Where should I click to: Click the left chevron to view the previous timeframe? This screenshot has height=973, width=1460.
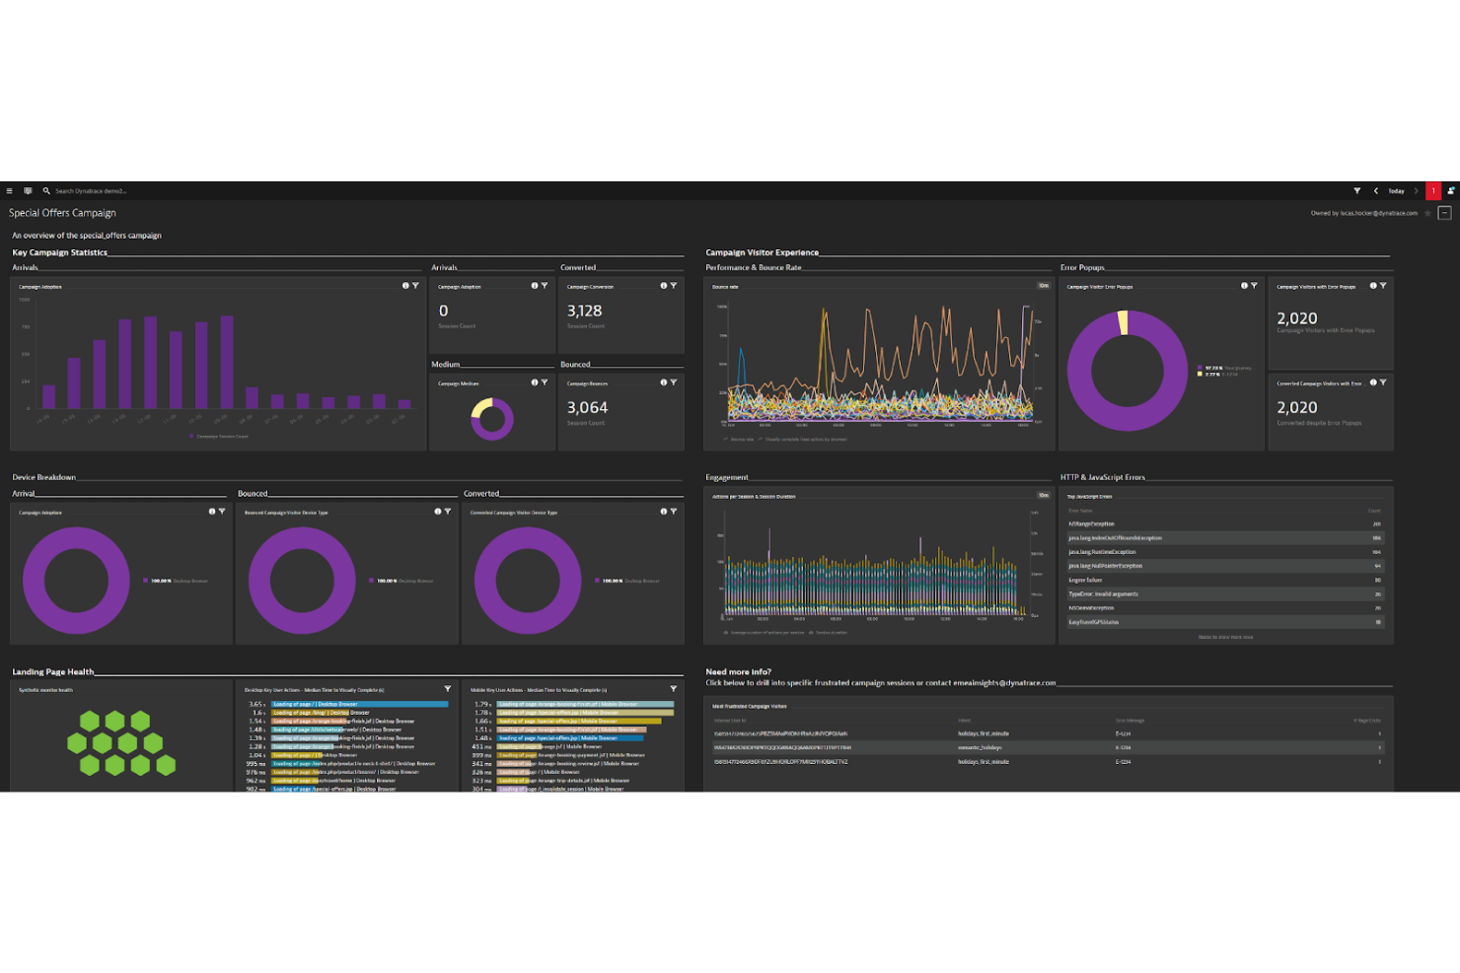coord(1376,190)
